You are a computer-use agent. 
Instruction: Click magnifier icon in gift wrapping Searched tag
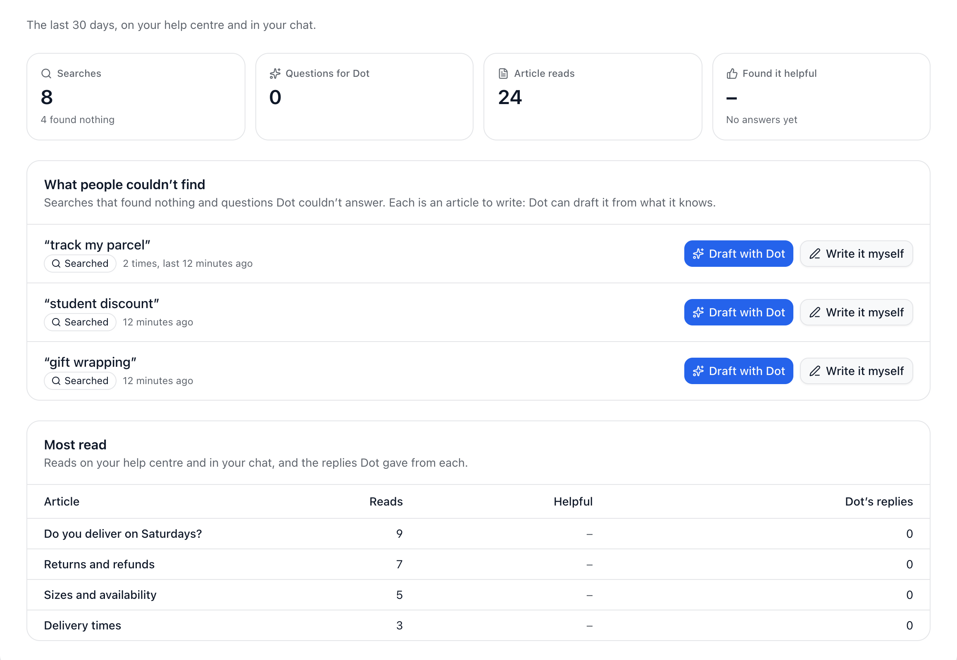pyautogui.click(x=56, y=381)
